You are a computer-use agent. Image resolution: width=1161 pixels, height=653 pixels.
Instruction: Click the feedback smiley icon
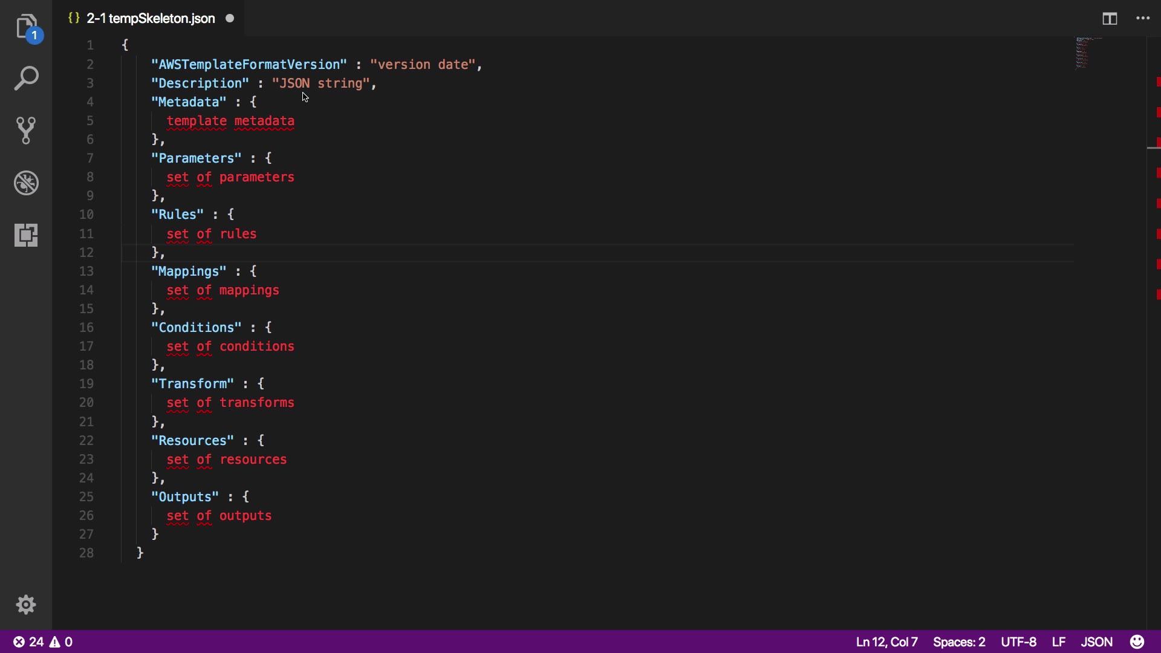point(1137,642)
